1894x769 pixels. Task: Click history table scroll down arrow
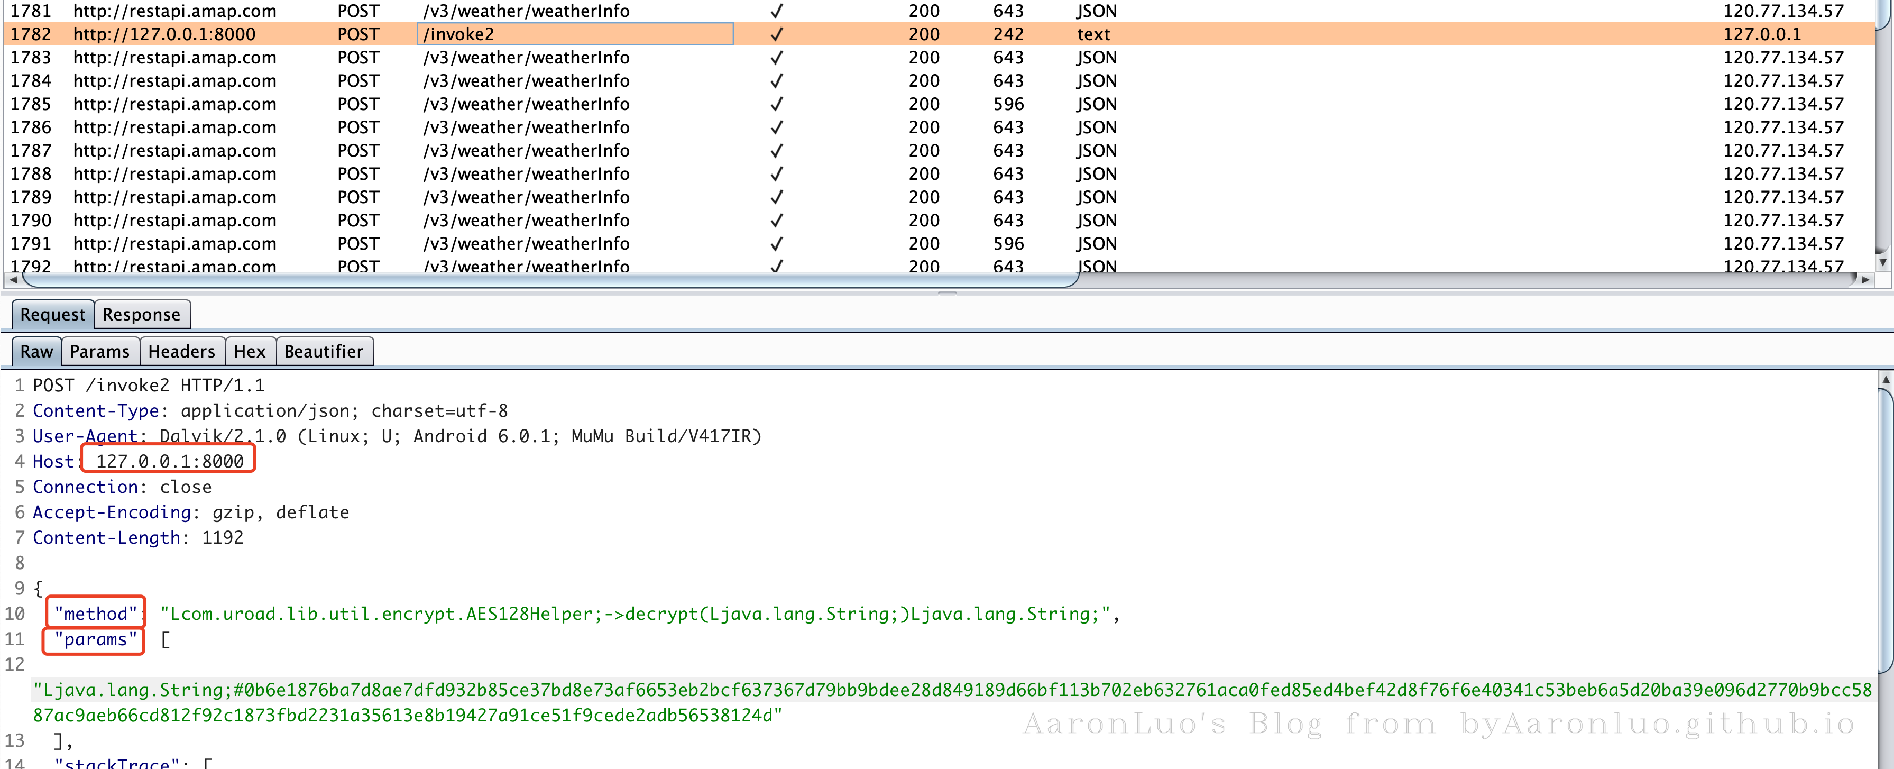point(1882,262)
